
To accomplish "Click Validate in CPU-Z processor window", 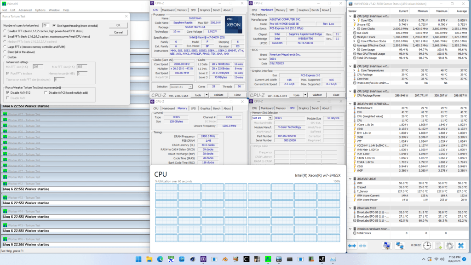I will pos(218,95).
